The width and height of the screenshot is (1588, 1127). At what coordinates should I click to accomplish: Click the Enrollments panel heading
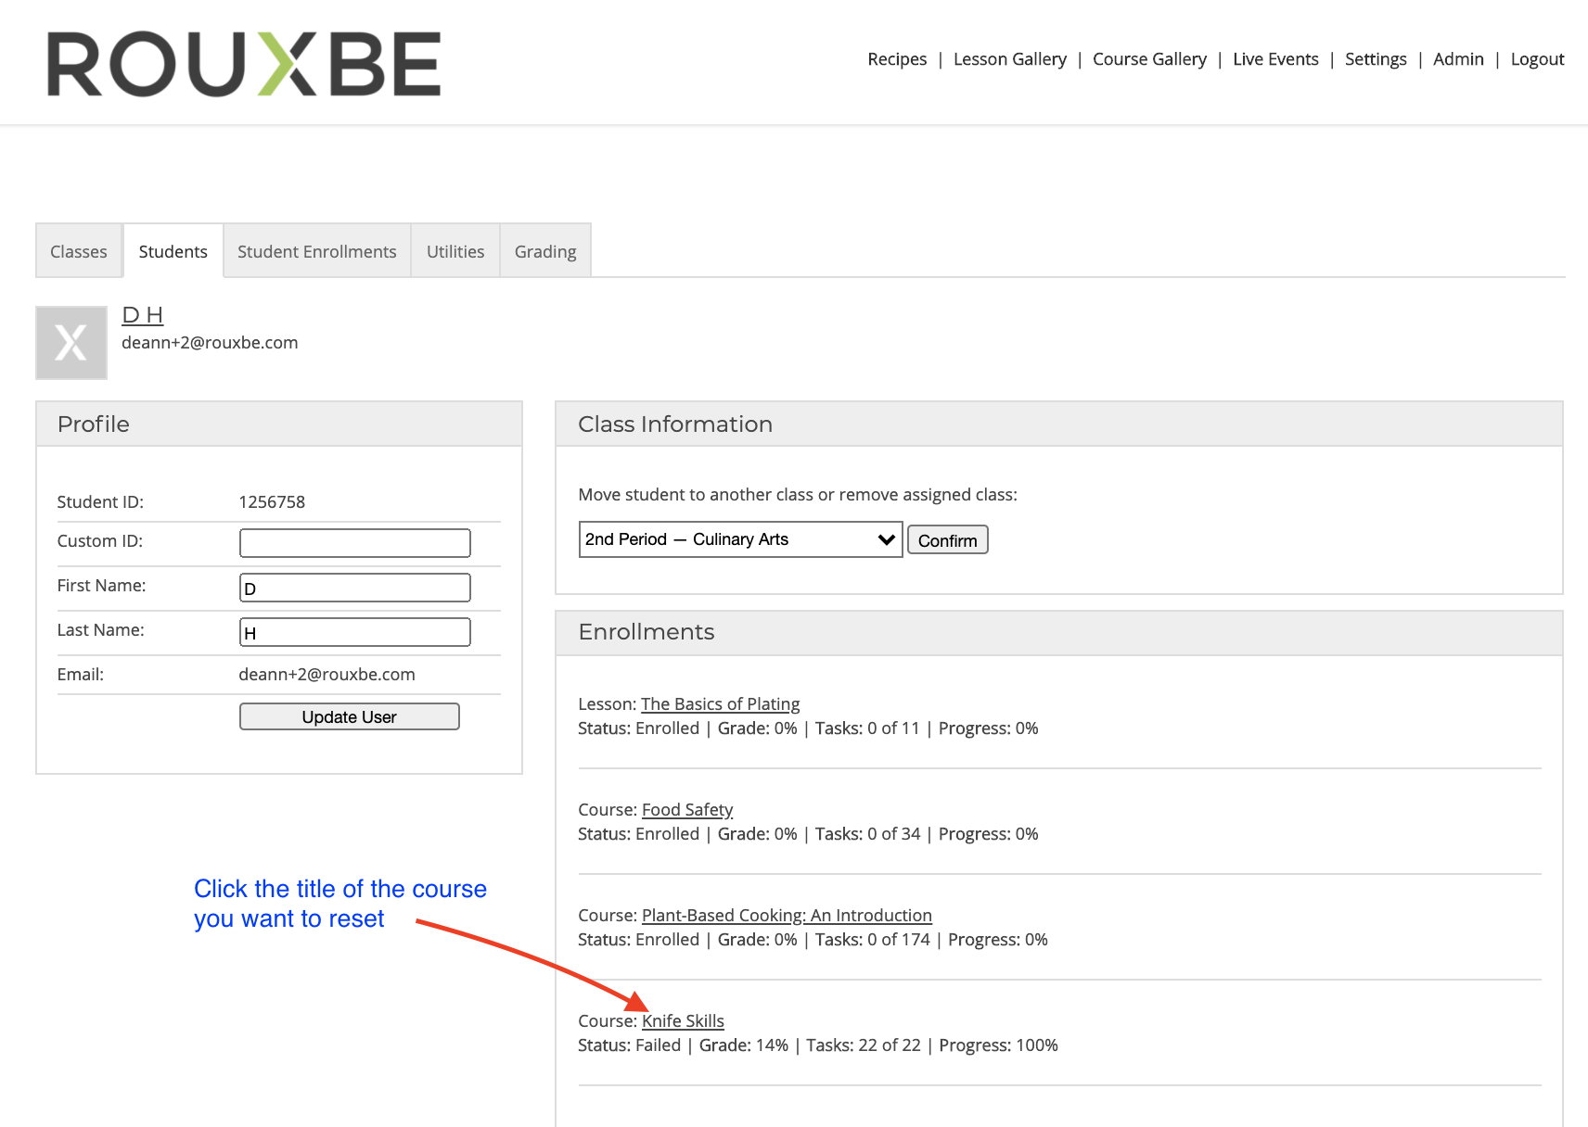(647, 632)
